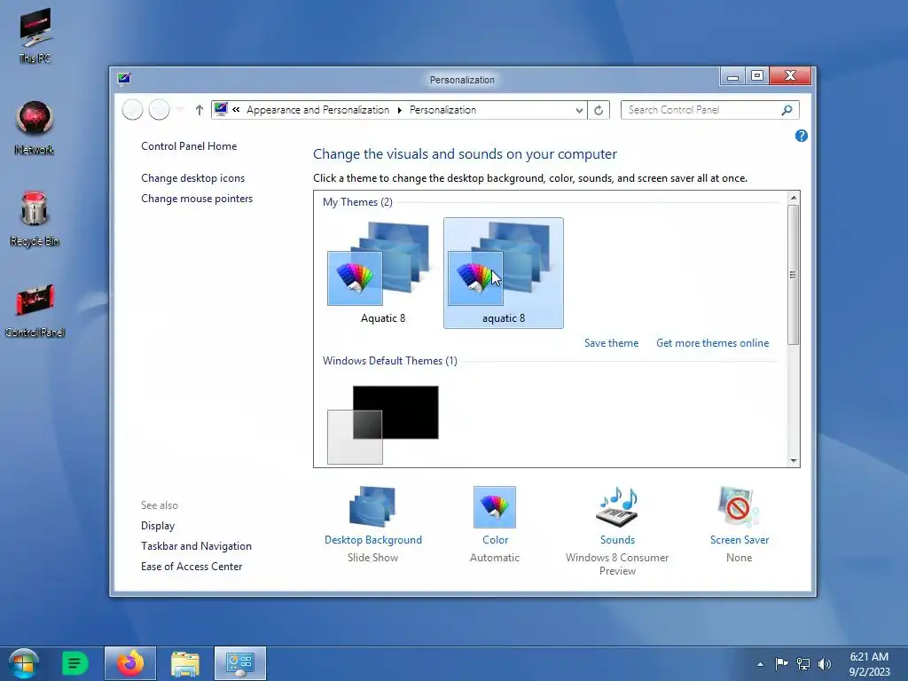The width and height of the screenshot is (908, 681).
Task: Maximize the Personalization window
Action: coord(757,76)
